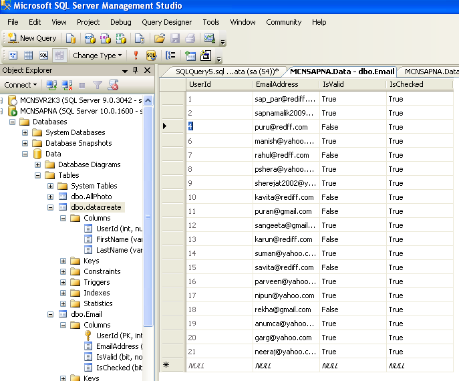This screenshot has width=459, height=381.
Task: Click the Disconnect server icon
Action: pos(67,85)
